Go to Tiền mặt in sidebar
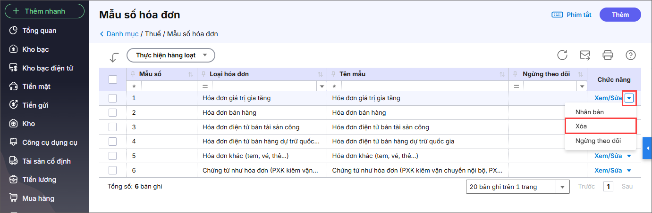The image size is (652, 213). tap(36, 87)
